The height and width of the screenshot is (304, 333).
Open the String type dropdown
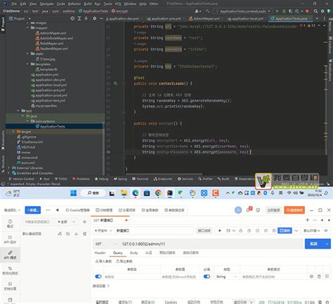pyautogui.click(x=226, y=277)
